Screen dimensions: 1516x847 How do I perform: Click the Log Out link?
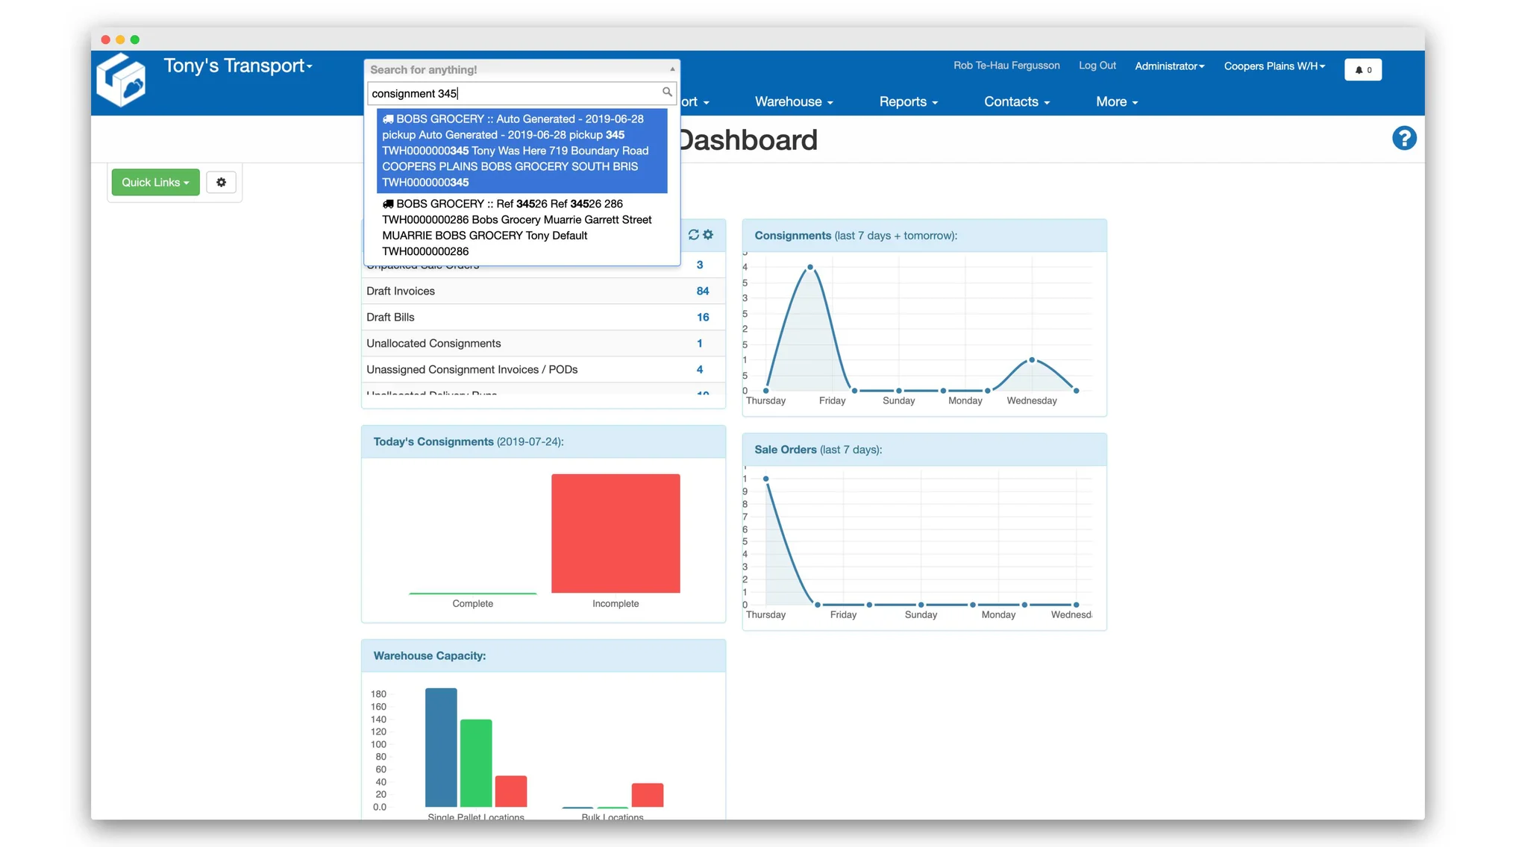[1097, 66]
